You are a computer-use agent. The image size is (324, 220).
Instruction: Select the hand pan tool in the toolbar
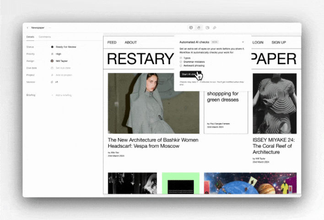199,28
